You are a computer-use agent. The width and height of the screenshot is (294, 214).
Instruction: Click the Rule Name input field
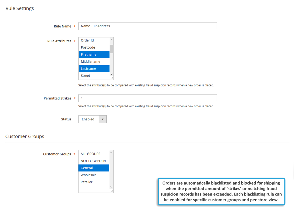coord(148,26)
